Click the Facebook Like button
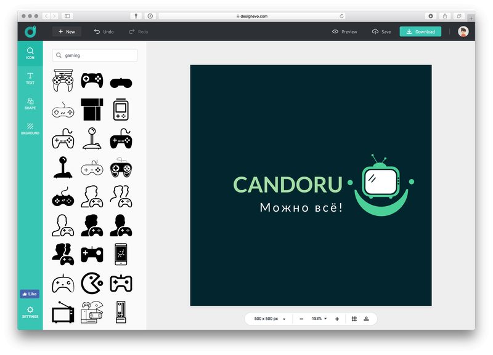 (x=30, y=294)
